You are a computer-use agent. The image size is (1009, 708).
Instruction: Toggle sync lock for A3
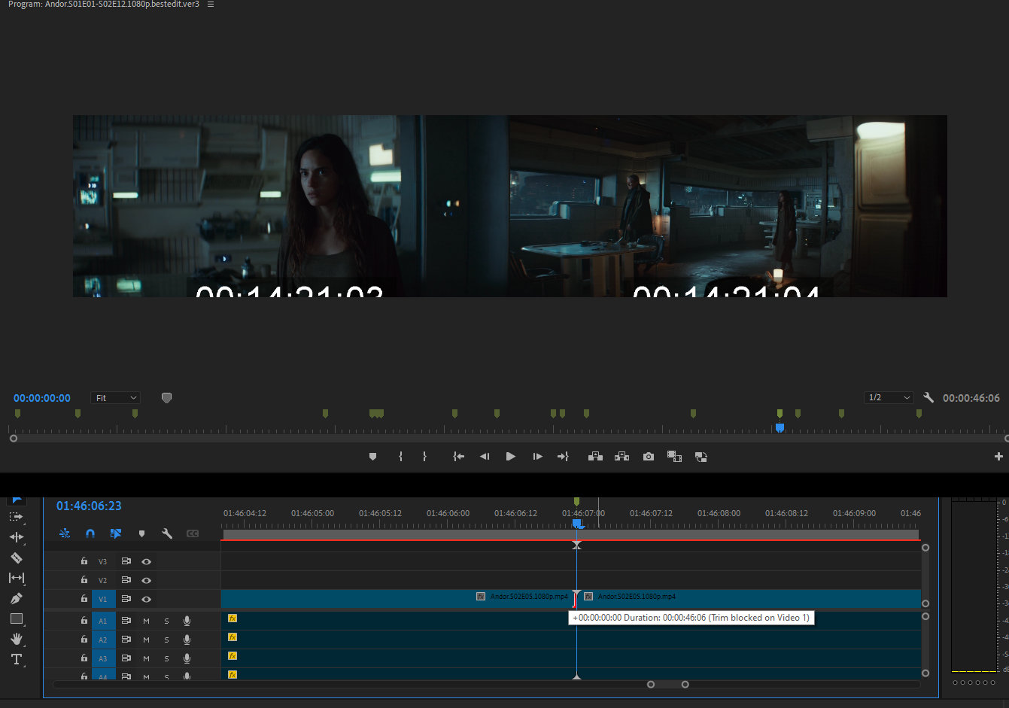(x=126, y=658)
